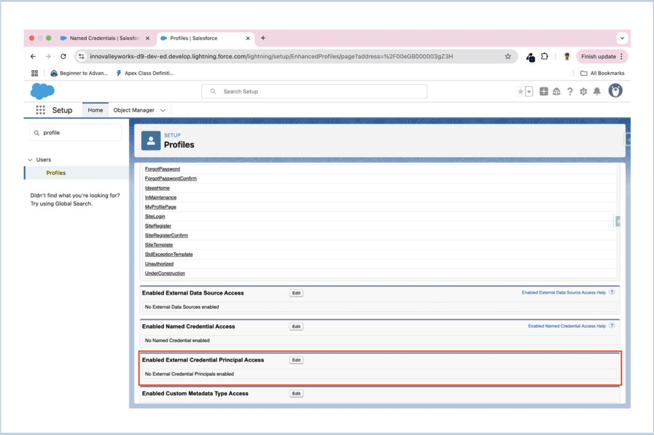Close the Profiles | Salesforce tab
The height and width of the screenshot is (435, 654).
[248, 38]
